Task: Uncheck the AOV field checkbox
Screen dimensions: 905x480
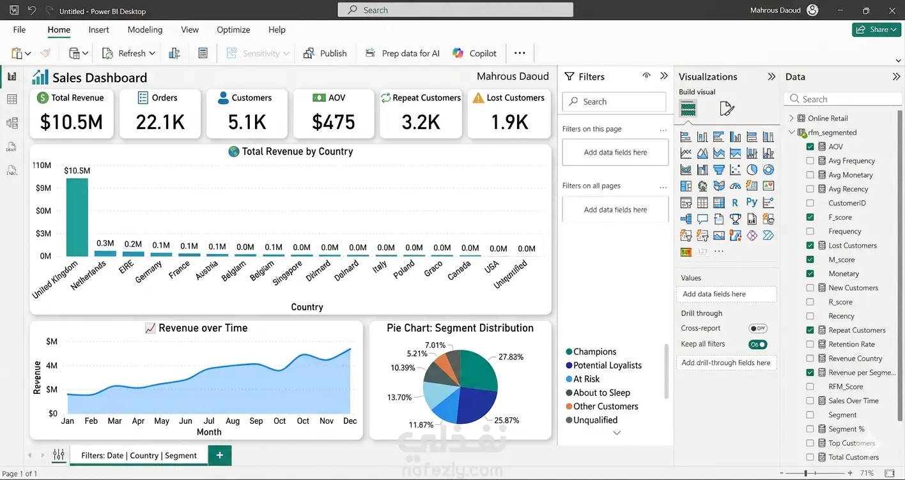Action: click(810, 147)
